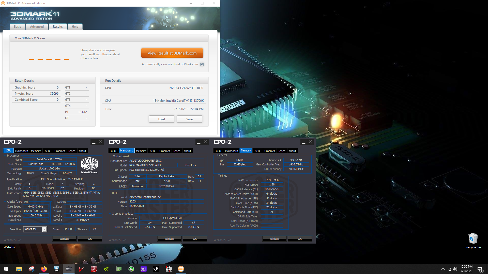Open the Socket #1 selection dropdown

coord(35,229)
